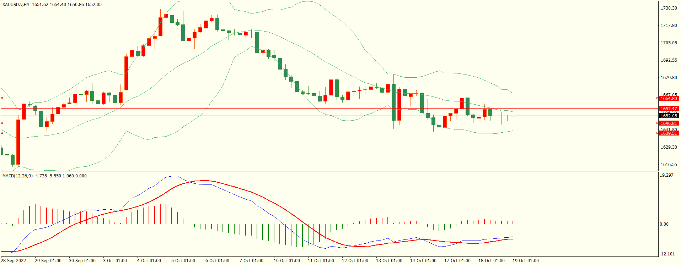Click the -12.101 MACD scale value
This screenshot has height=265, width=681.
(667, 254)
